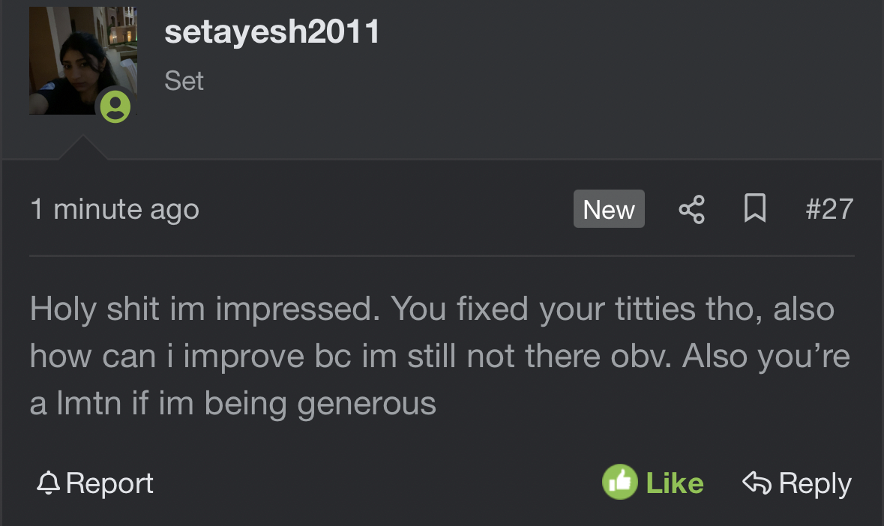The width and height of the screenshot is (884, 526).
Task: Click the curved reply arrow icon
Action: tap(757, 483)
